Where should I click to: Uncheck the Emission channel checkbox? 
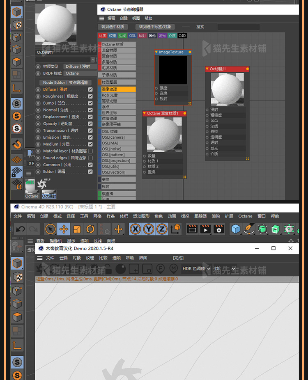pos(90,137)
